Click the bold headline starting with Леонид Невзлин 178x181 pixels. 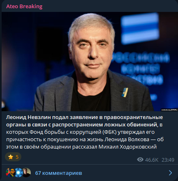pyautogui.click(x=84, y=121)
